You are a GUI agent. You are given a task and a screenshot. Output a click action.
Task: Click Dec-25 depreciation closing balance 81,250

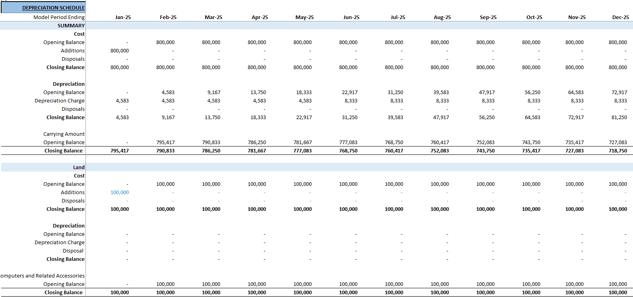point(619,118)
